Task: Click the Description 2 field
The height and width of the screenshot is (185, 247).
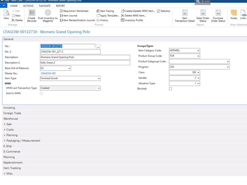Action: (85, 63)
